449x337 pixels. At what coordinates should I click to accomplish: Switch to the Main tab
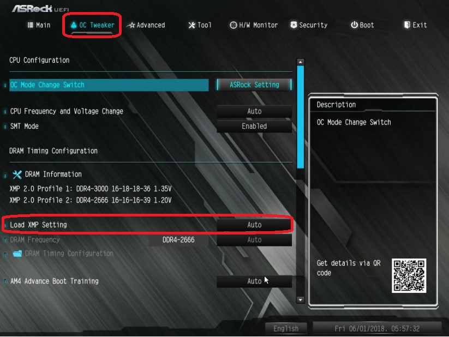[39, 25]
